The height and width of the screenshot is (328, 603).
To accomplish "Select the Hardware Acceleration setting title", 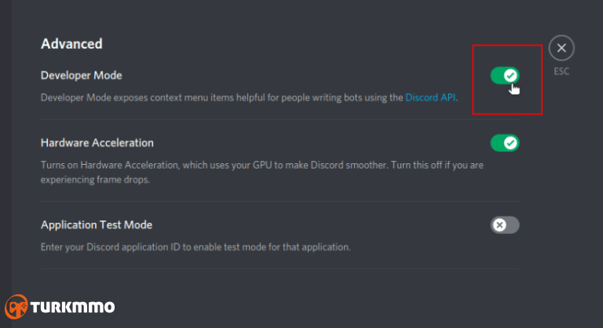I will pyautogui.click(x=97, y=143).
